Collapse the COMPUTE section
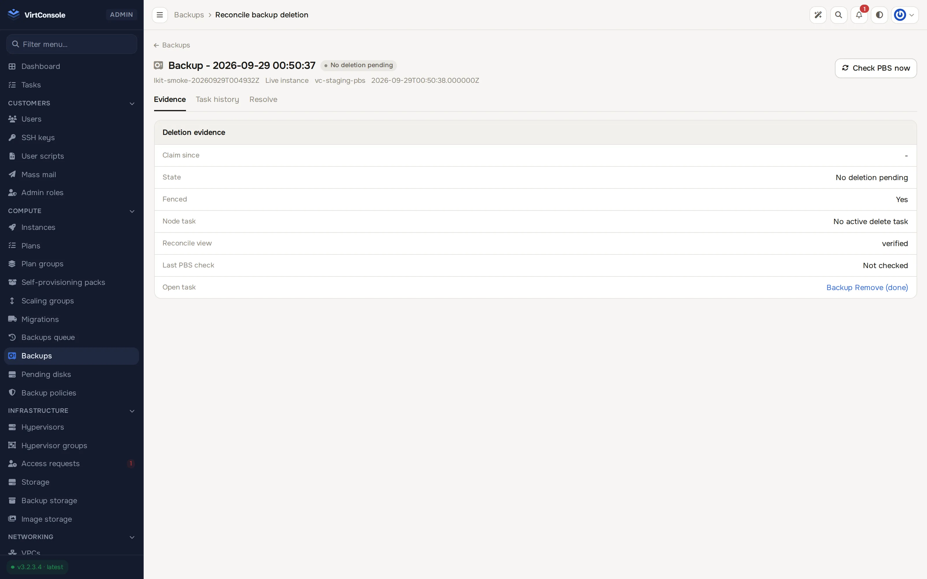Image resolution: width=927 pixels, height=579 pixels. tap(72, 211)
